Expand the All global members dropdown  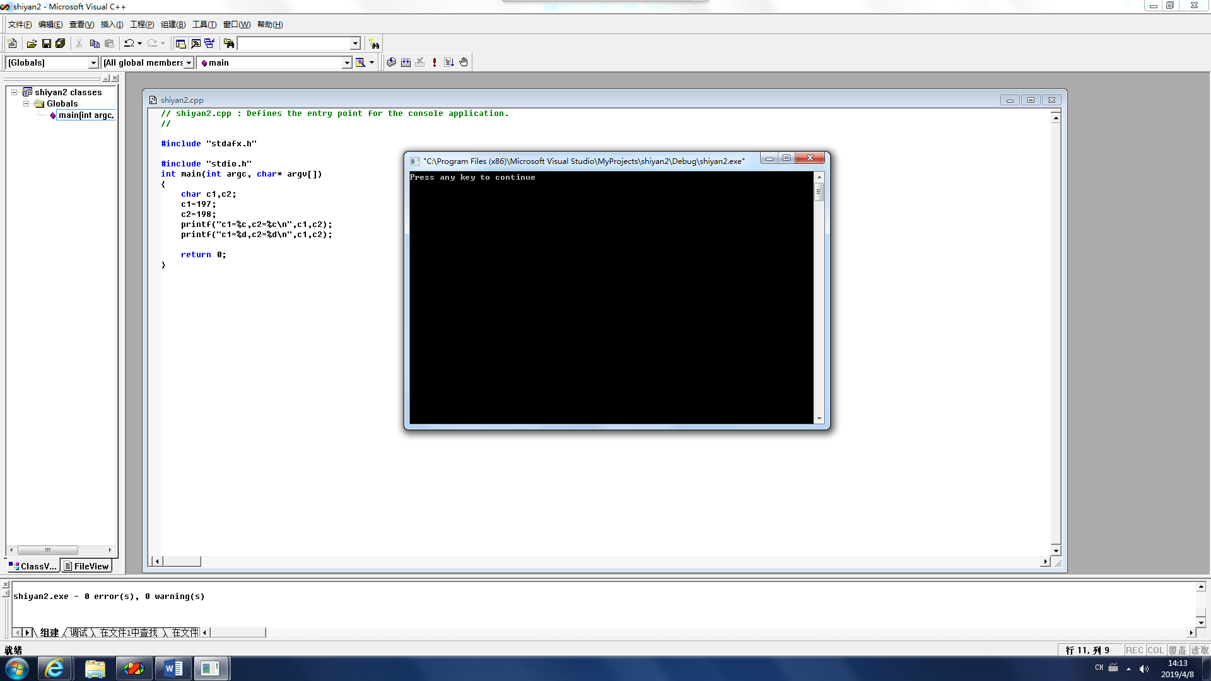(188, 62)
